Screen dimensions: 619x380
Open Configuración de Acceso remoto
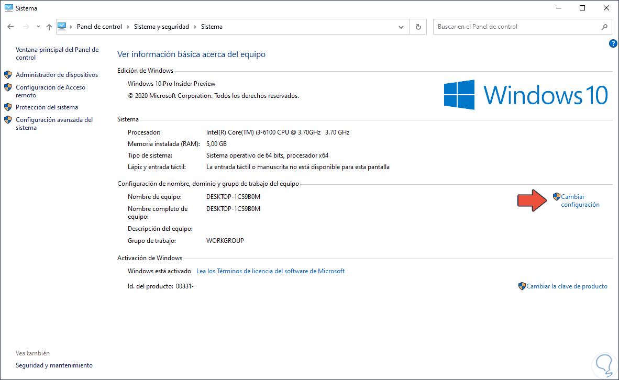coord(50,91)
